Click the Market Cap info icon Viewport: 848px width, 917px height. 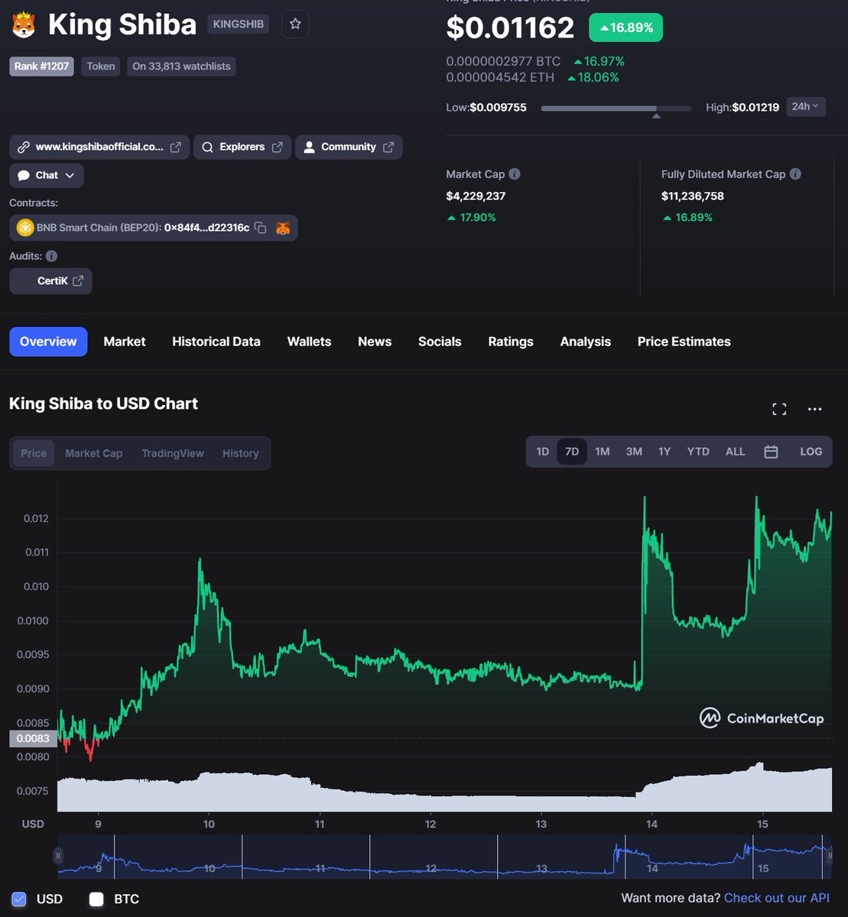coord(515,174)
